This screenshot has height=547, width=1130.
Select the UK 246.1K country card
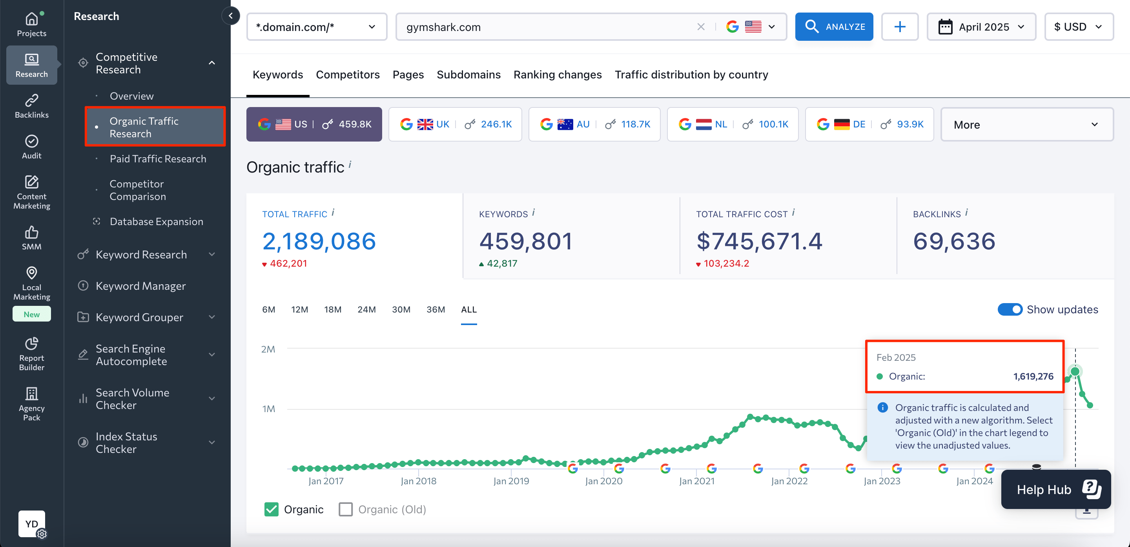[x=455, y=124]
